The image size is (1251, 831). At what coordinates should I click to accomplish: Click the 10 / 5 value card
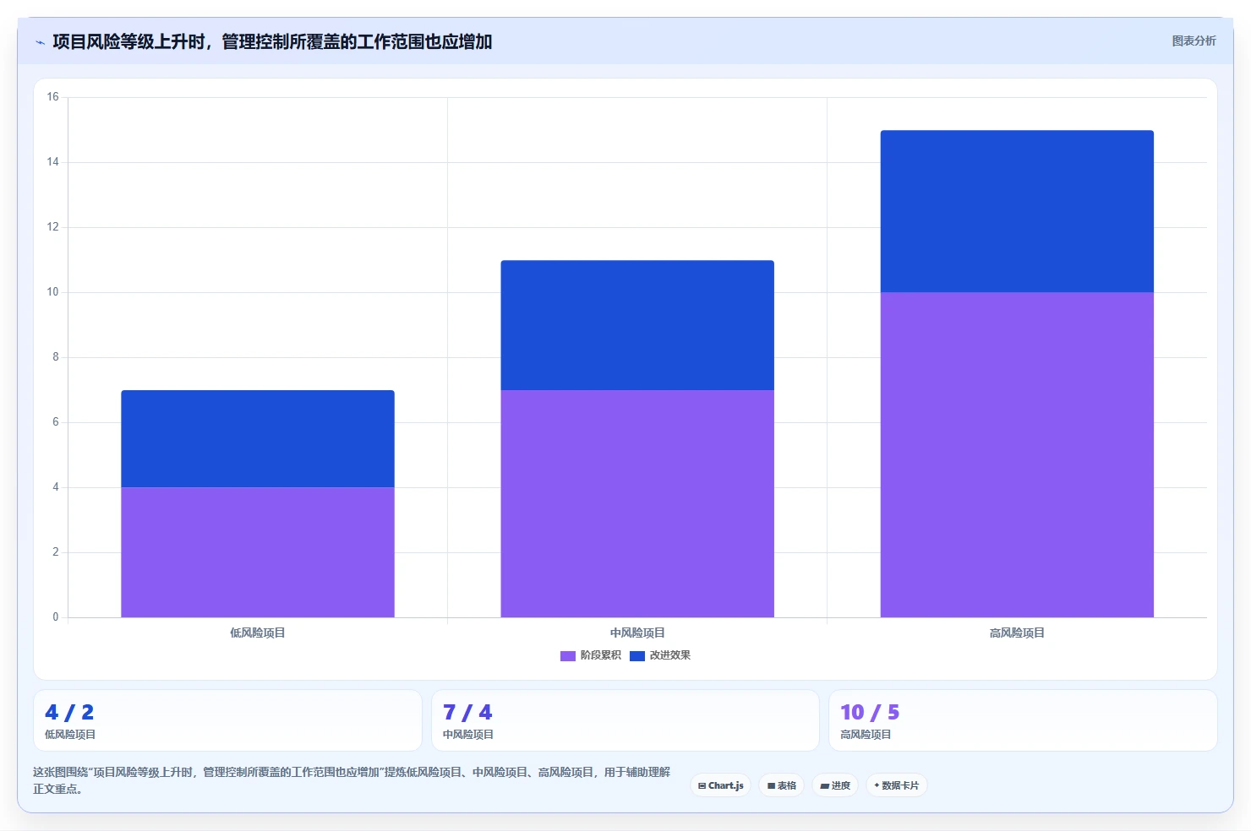coord(1023,720)
